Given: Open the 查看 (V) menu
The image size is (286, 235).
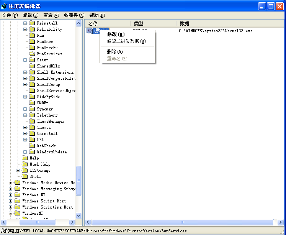Looking at the screenshot, I should coord(51,15).
